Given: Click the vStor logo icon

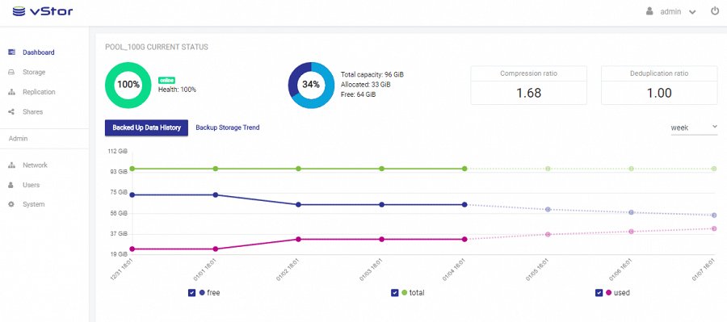Looking at the screenshot, I should 19,11.
